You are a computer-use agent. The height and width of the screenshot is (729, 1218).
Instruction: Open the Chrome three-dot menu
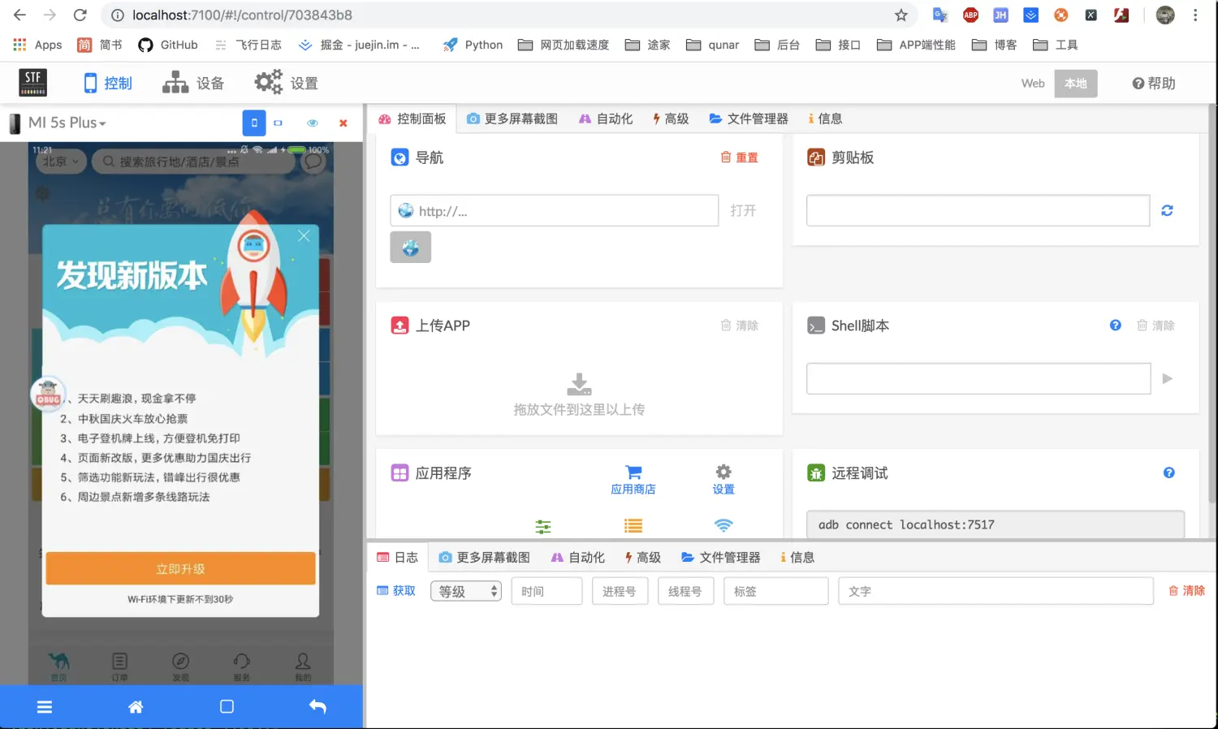[x=1195, y=15]
